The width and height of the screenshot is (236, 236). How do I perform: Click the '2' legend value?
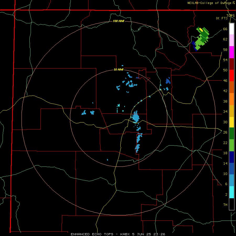(226, 195)
